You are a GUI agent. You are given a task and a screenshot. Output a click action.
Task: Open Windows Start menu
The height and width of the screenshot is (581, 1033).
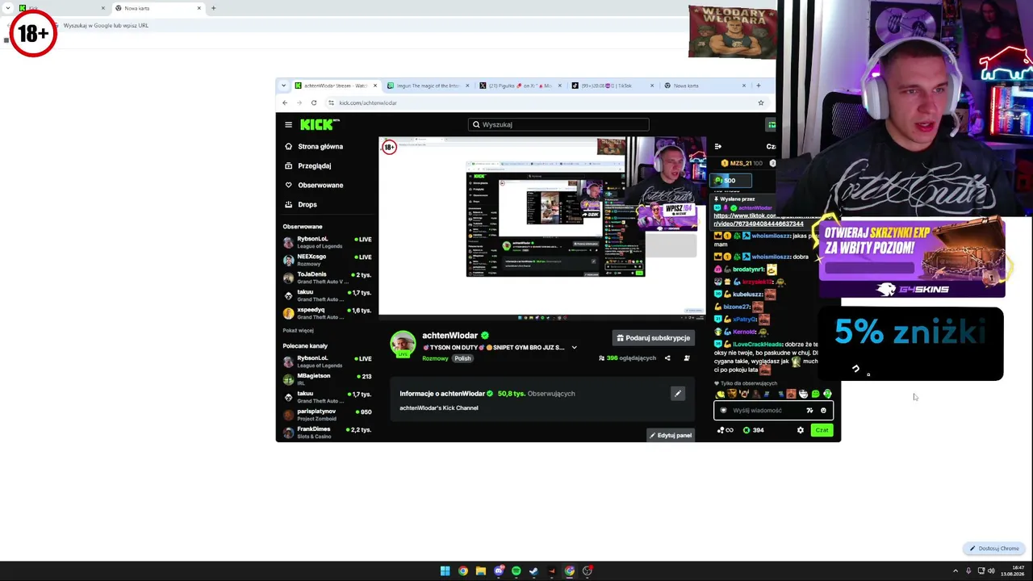point(445,571)
